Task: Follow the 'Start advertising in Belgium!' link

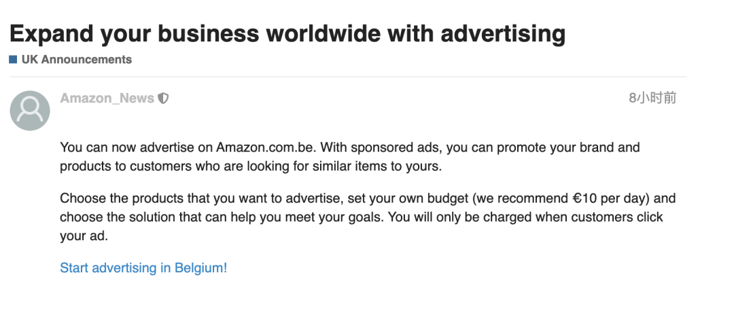Action: 143,268
